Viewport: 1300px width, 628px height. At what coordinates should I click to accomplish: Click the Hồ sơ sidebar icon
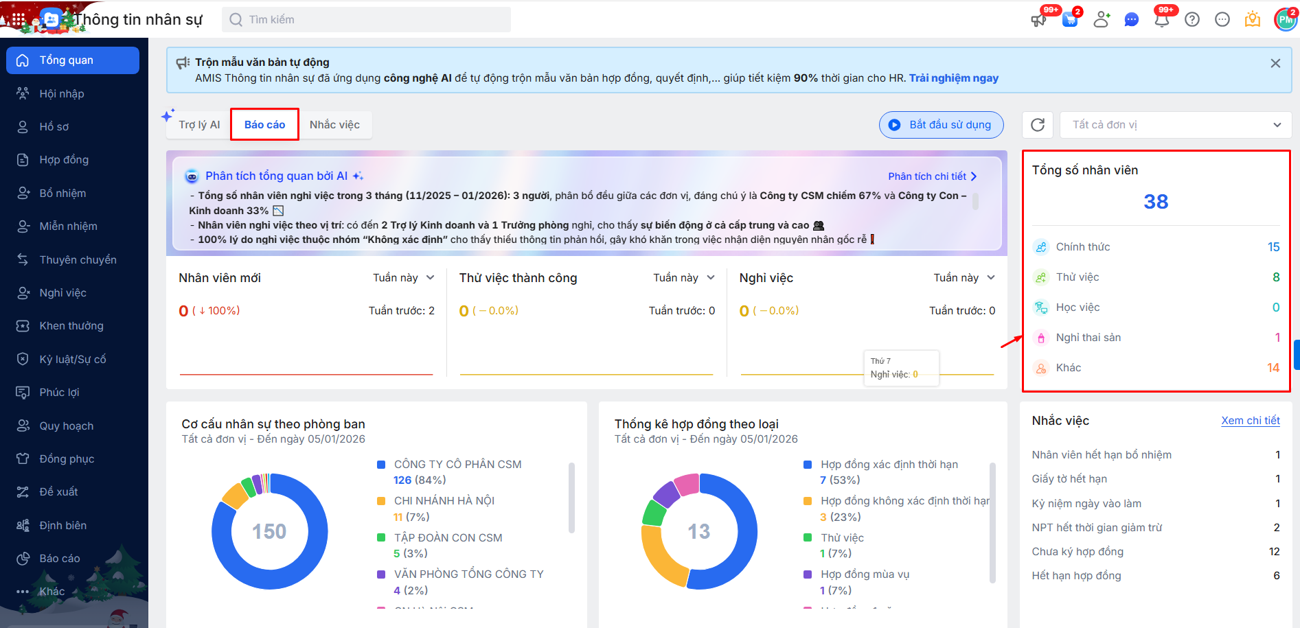point(23,127)
